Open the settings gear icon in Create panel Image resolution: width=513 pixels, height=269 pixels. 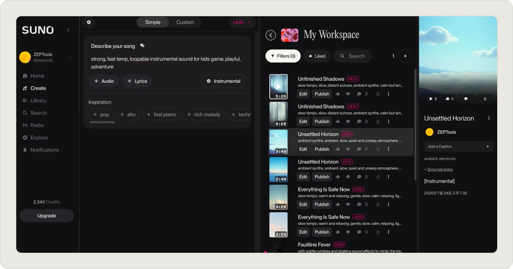[x=89, y=22]
